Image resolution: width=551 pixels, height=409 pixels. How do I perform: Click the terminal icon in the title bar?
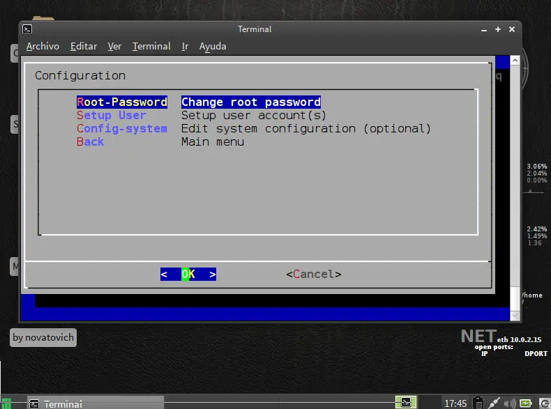pos(27,29)
